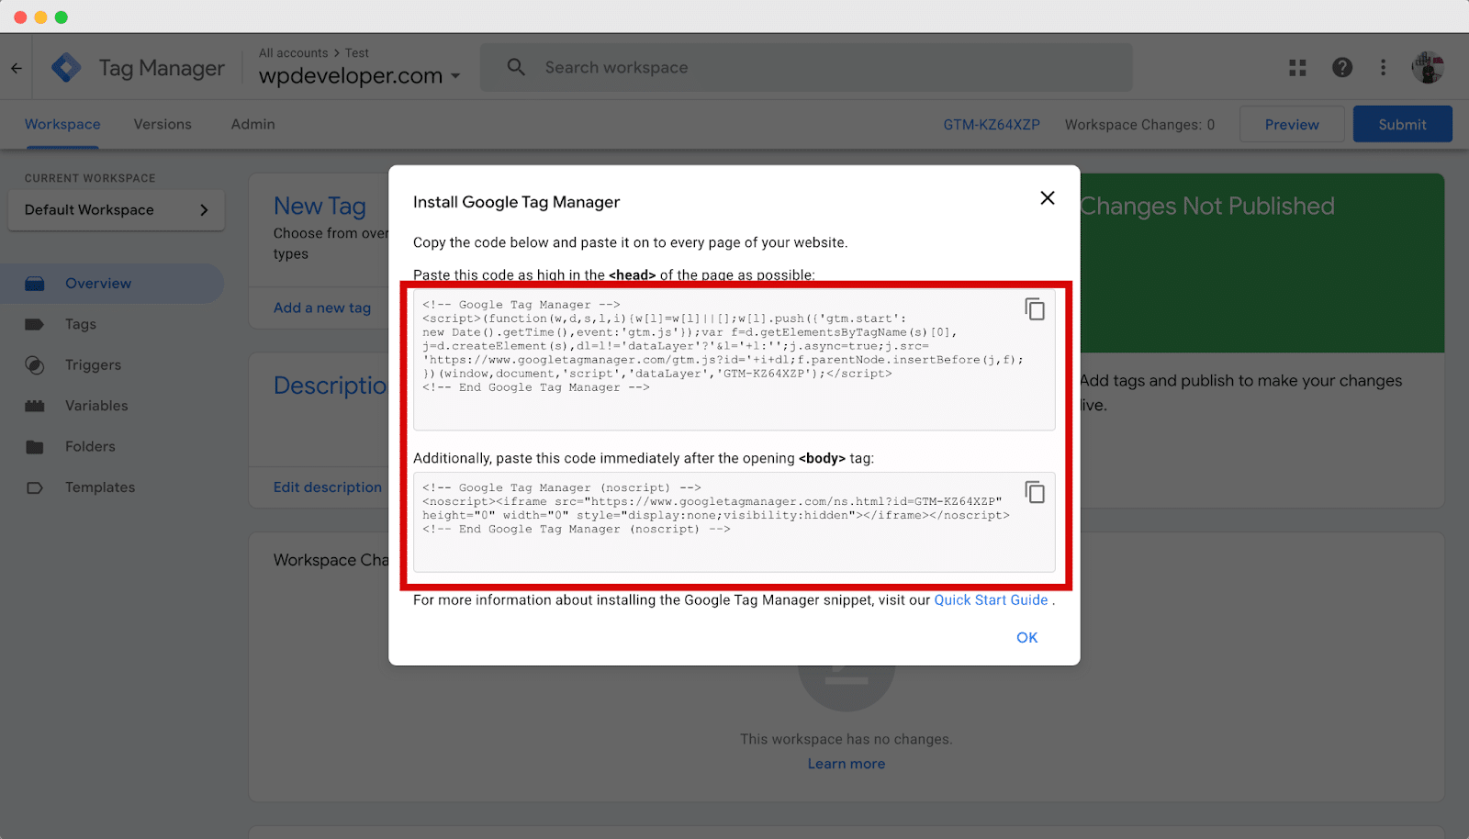Click the Templates sidebar icon

(x=35, y=487)
